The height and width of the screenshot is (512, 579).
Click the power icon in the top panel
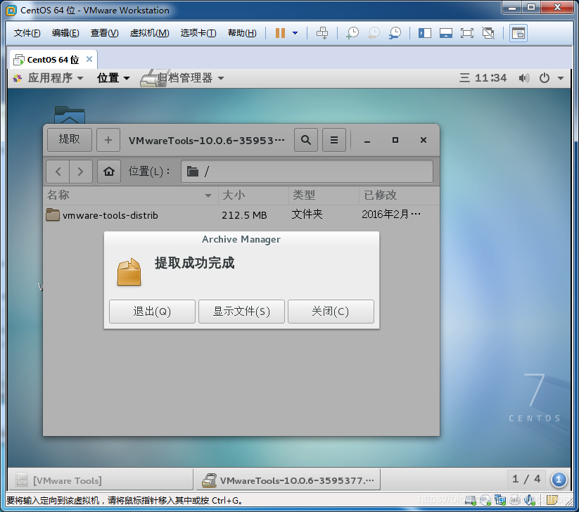click(545, 78)
